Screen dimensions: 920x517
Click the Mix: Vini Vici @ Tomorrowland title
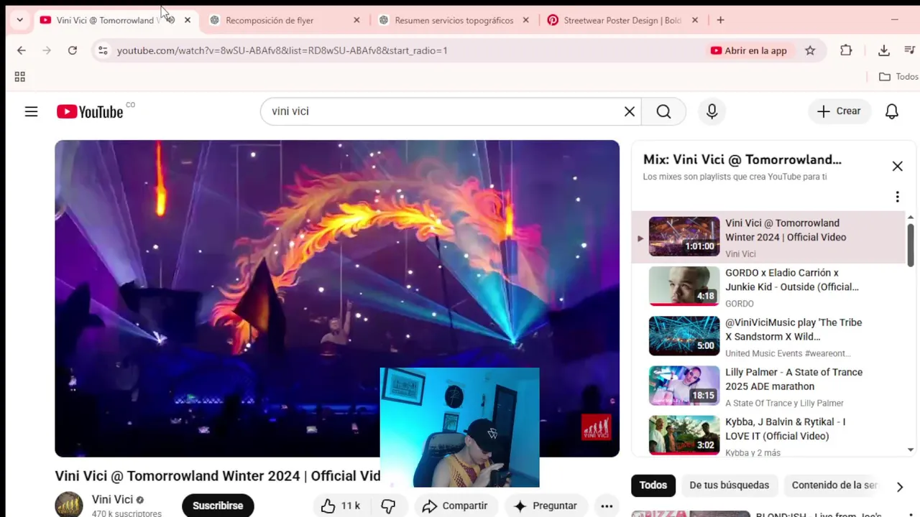pyautogui.click(x=742, y=159)
